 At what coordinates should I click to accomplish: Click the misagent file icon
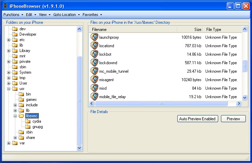(x=94, y=80)
